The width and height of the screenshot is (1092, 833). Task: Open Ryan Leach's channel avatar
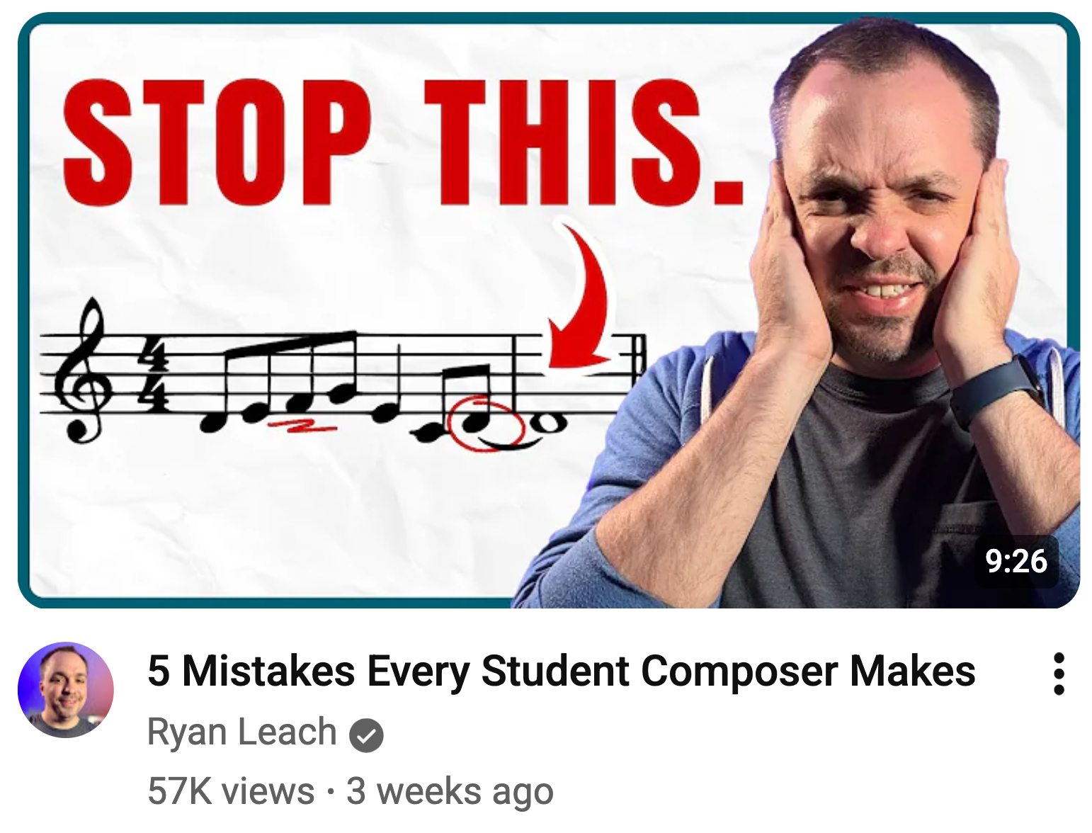click(x=66, y=690)
